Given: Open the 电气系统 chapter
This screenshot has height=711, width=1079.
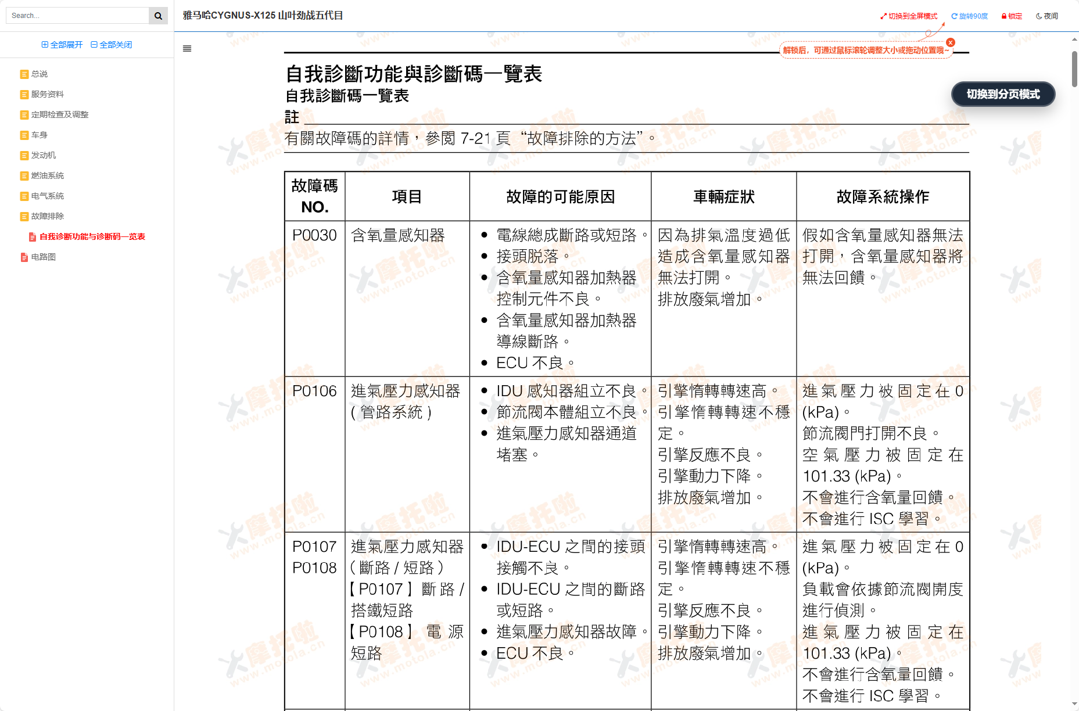Looking at the screenshot, I should coord(48,196).
